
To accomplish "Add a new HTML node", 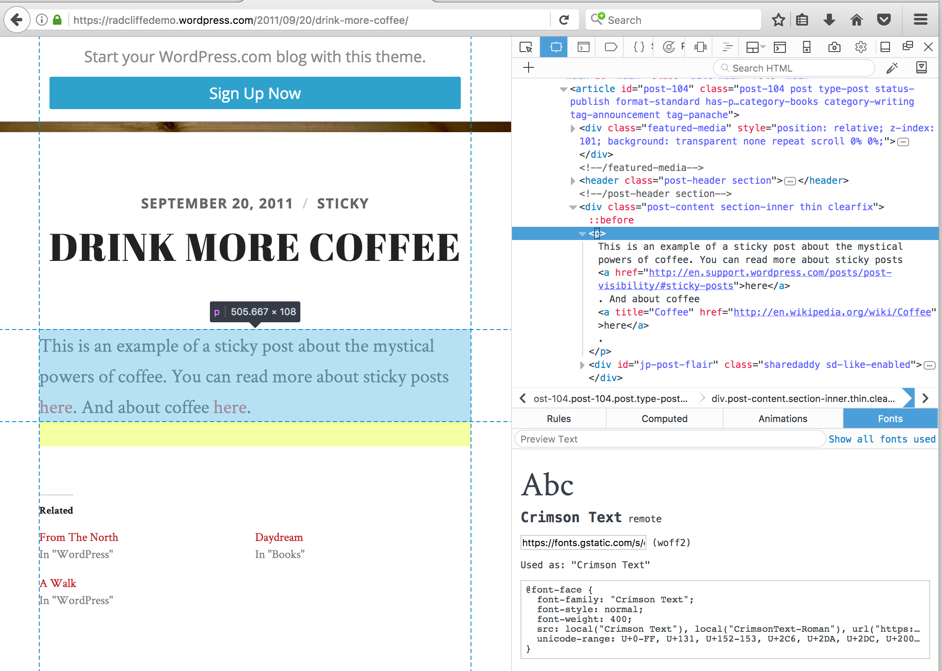I will point(529,68).
